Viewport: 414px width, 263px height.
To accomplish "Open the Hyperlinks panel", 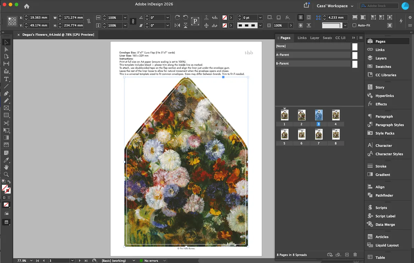I will (384, 96).
